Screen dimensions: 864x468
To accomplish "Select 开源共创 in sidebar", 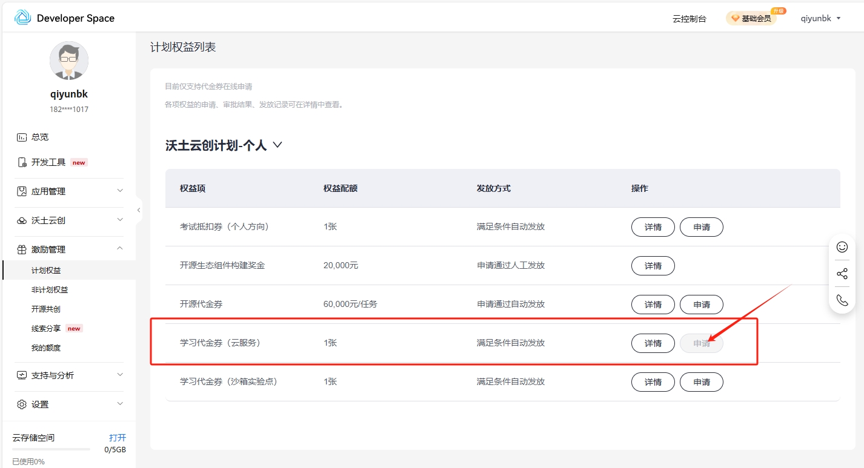I will pos(46,309).
